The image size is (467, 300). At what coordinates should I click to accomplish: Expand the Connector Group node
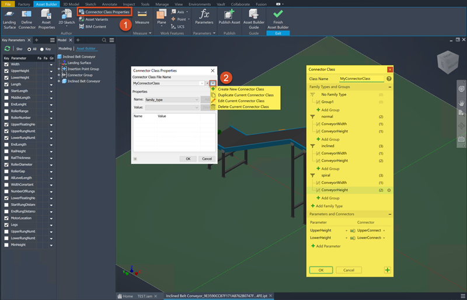[59, 75]
